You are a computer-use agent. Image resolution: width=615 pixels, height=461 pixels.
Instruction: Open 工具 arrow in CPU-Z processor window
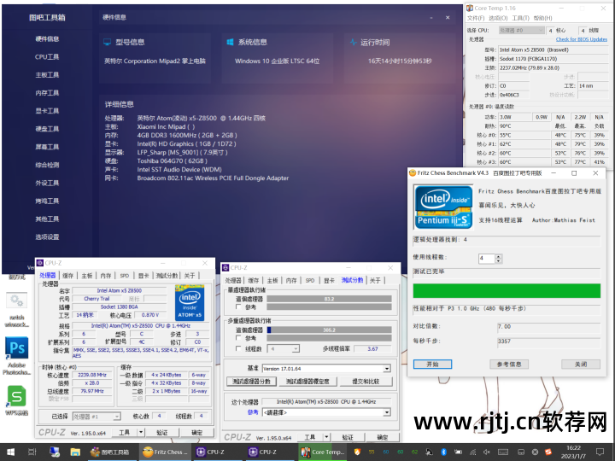click(x=141, y=432)
